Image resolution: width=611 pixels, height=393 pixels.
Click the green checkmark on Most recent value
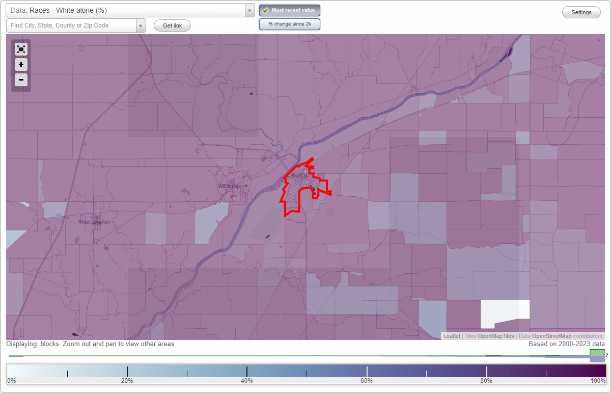[x=266, y=10]
